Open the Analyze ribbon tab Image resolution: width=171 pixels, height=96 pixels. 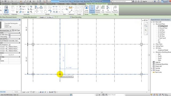coord(42,4)
